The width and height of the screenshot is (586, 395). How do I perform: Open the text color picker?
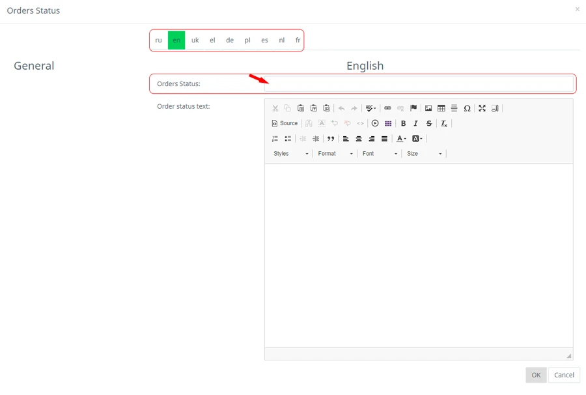pos(401,139)
